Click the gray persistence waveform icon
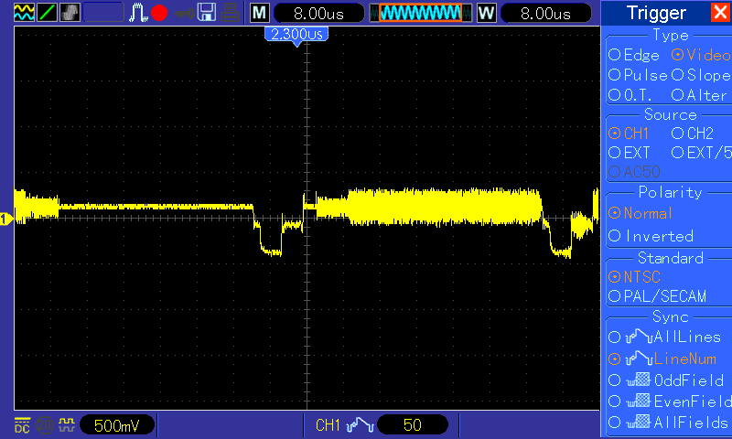Viewport: 732px width, 439px height. (70, 13)
